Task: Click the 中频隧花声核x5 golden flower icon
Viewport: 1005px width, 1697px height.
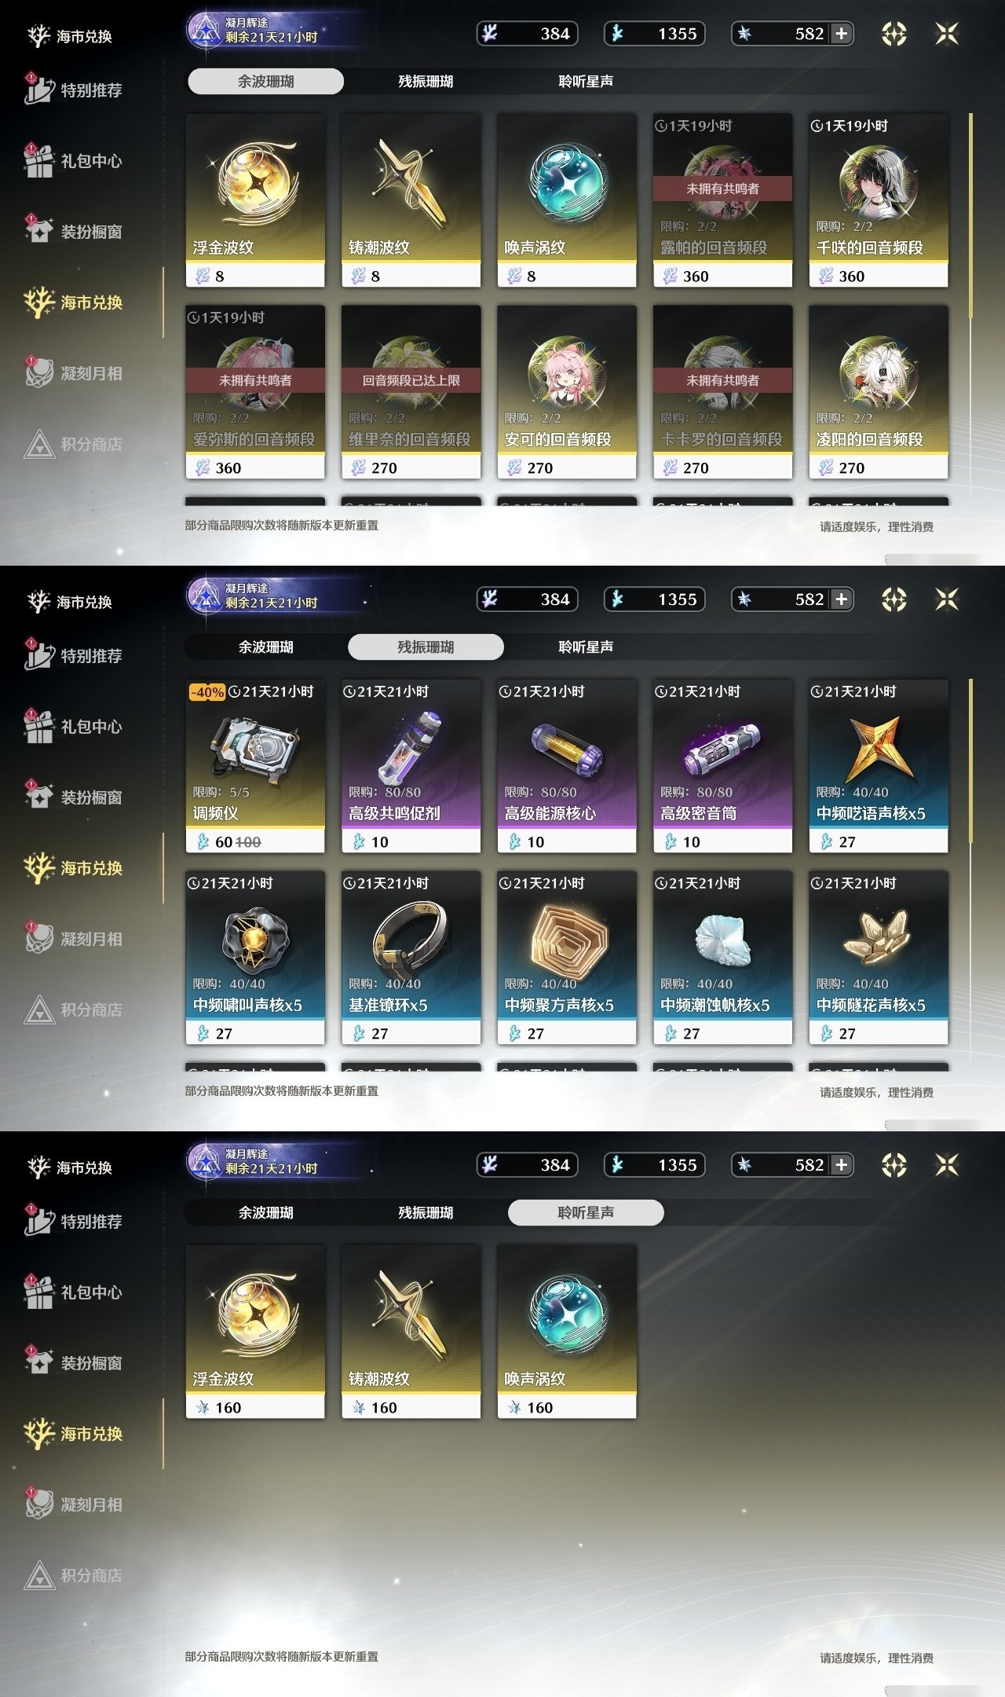Action: point(878,936)
